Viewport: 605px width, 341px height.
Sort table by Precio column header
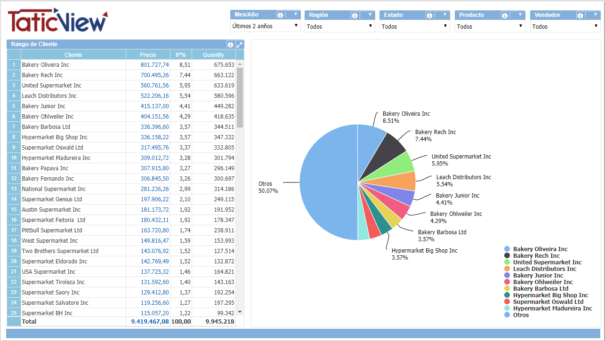pyautogui.click(x=148, y=55)
